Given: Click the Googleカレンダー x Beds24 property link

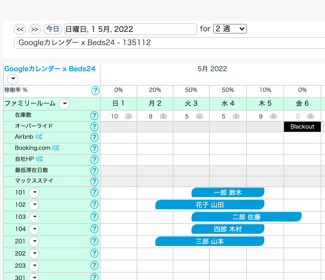Looking at the screenshot, I should (x=50, y=69).
